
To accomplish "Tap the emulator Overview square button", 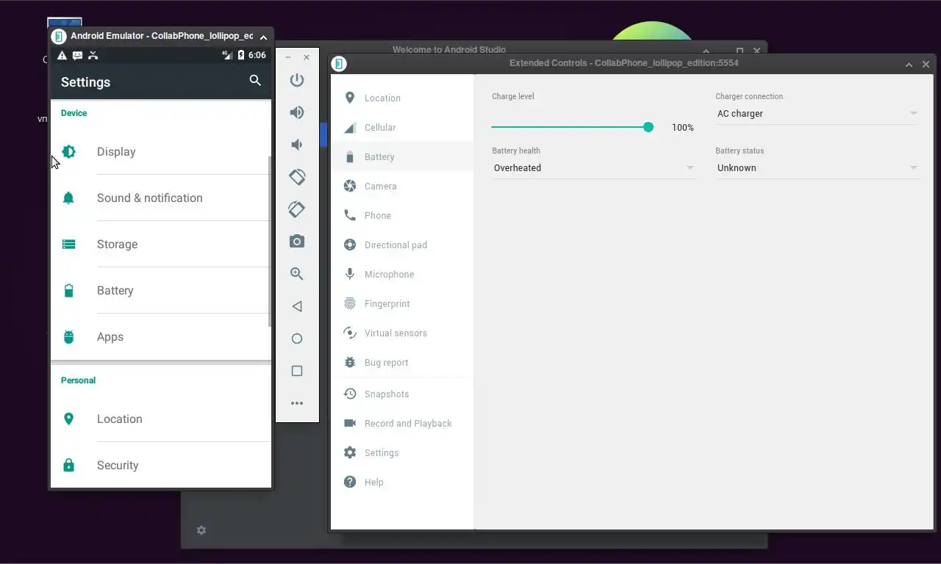I will coord(297,371).
